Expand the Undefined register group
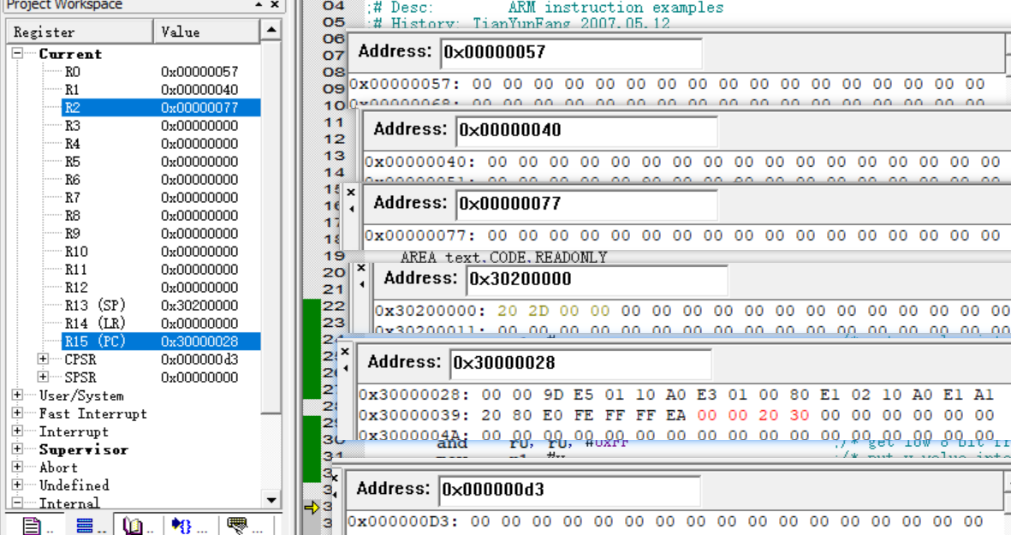This screenshot has height=535, width=1011. point(17,484)
